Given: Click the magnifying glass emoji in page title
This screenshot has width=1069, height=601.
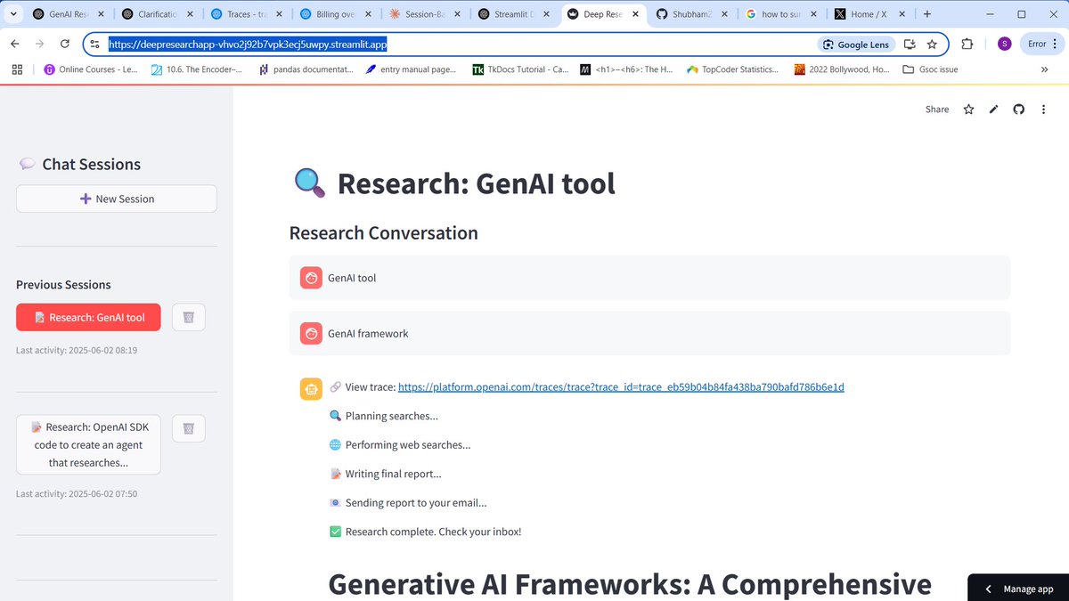Looking at the screenshot, I should pyautogui.click(x=309, y=183).
